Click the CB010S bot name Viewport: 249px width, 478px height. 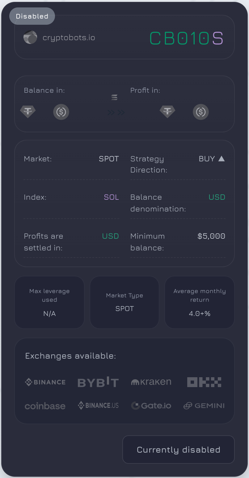coord(186,38)
